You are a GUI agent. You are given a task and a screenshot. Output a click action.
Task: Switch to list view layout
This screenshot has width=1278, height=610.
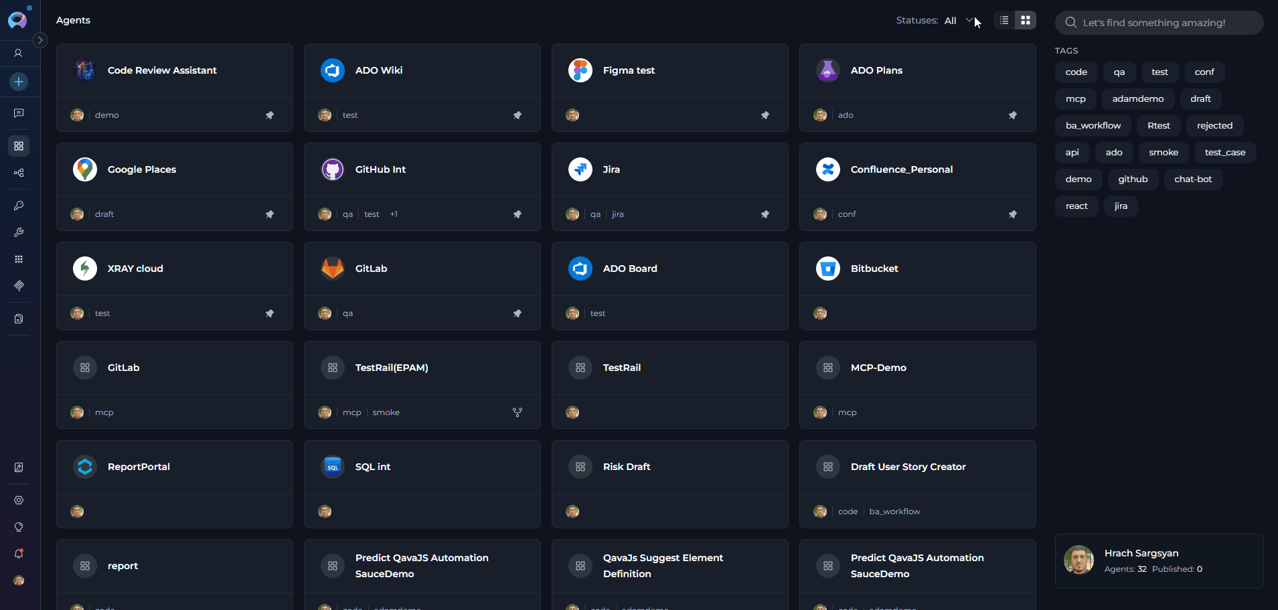click(x=1004, y=21)
